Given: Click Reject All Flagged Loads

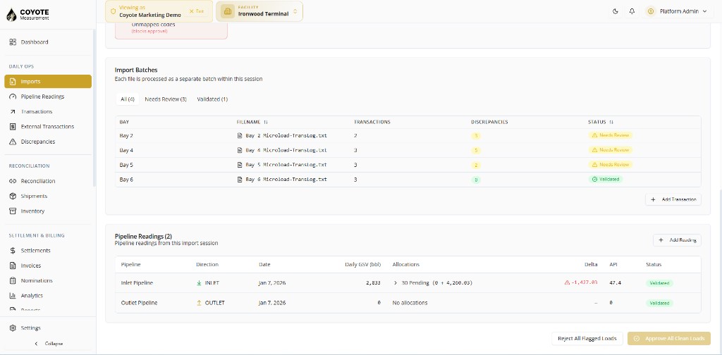Looking at the screenshot, I should 587,338.
